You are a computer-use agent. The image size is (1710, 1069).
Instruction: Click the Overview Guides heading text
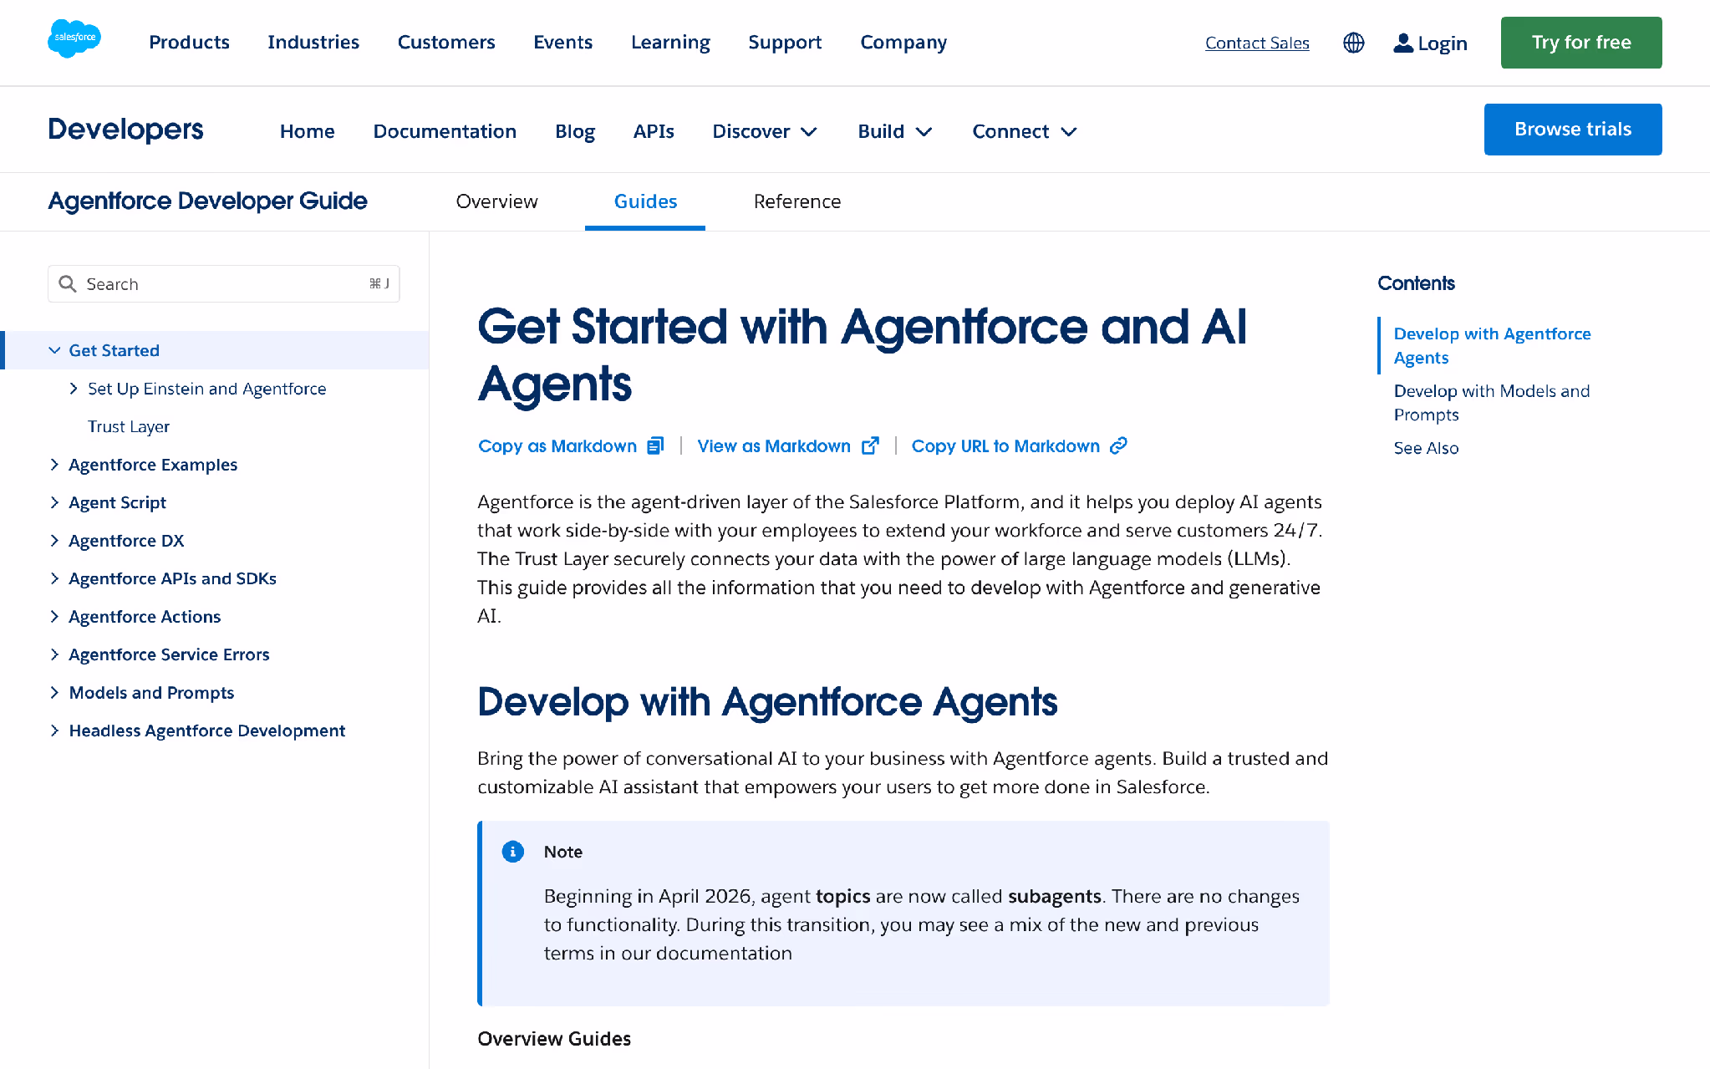554,1038
